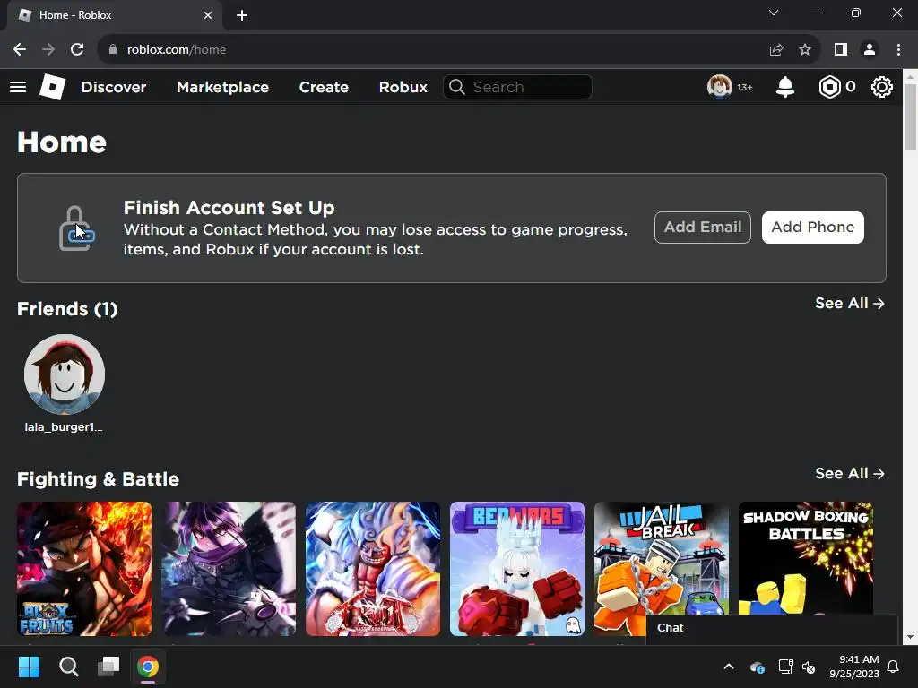Image resolution: width=918 pixels, height=688 pixels.
Task: Open the purple-haired anime game tile
Action: [x=229, y=569]
